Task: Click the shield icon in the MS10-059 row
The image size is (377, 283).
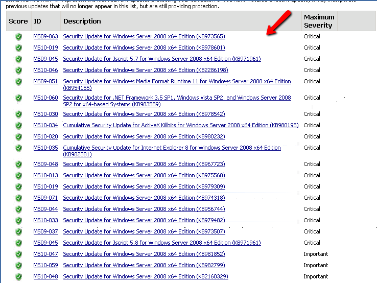Action: (18, 266)
